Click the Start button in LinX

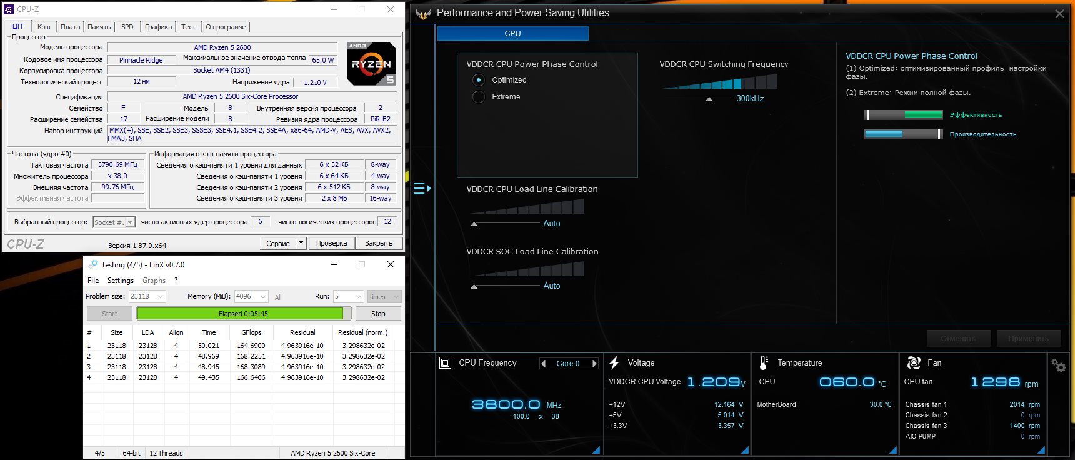(109, 314)
